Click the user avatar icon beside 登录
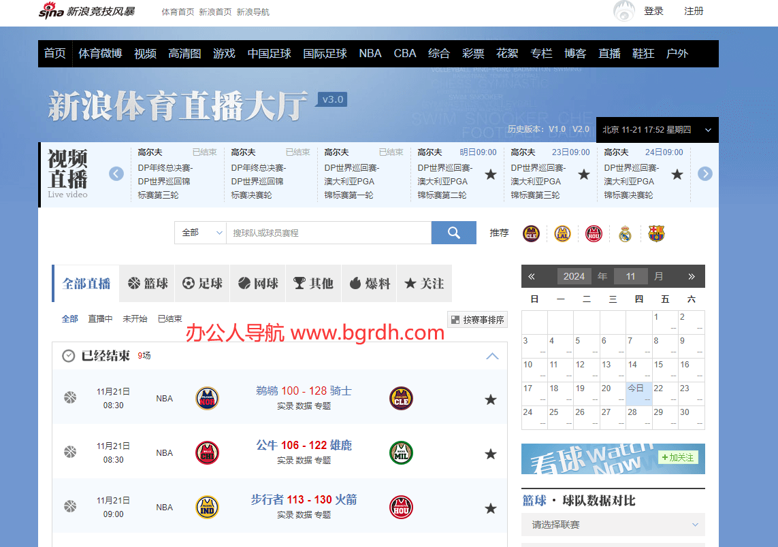 (x=624, y=10)
